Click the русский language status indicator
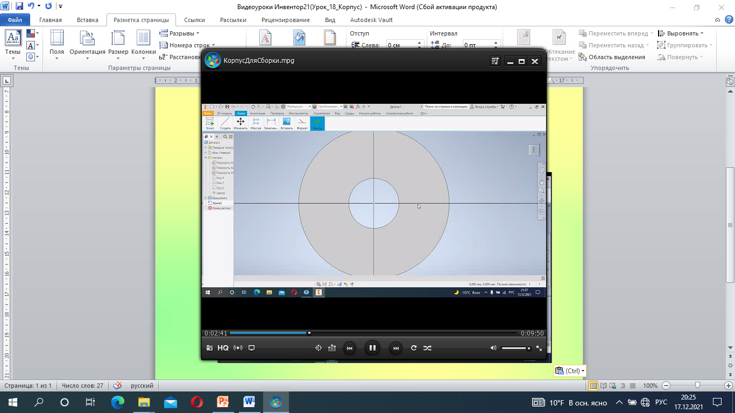Image resolution: width=735 pixels, height=413 pixels. 142,386
